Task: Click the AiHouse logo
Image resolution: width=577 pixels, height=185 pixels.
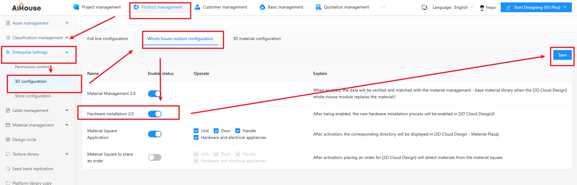Action: [x=26, y=8]
